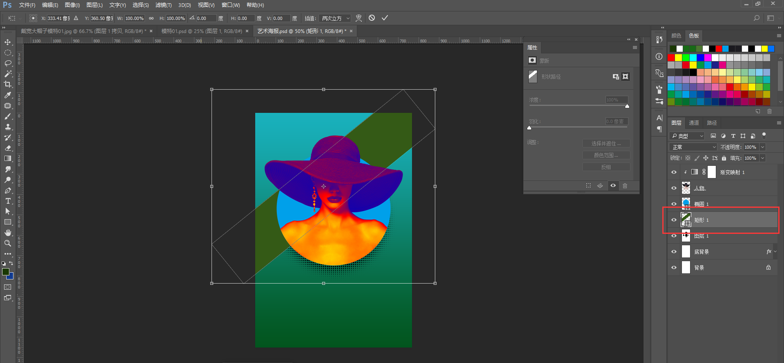Select the Lasso tool
Screen dimensions: 784x363
(x=8, y=63)
